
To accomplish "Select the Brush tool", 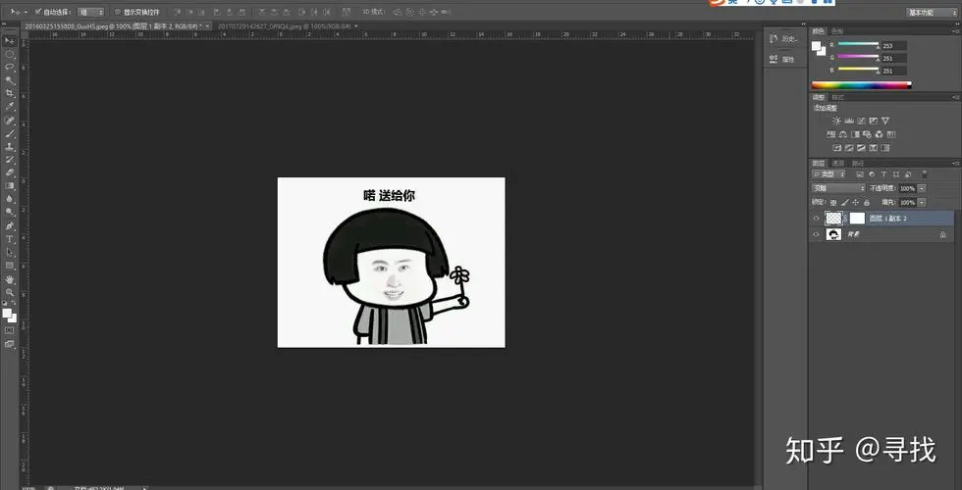I will [x=10, y=133].
